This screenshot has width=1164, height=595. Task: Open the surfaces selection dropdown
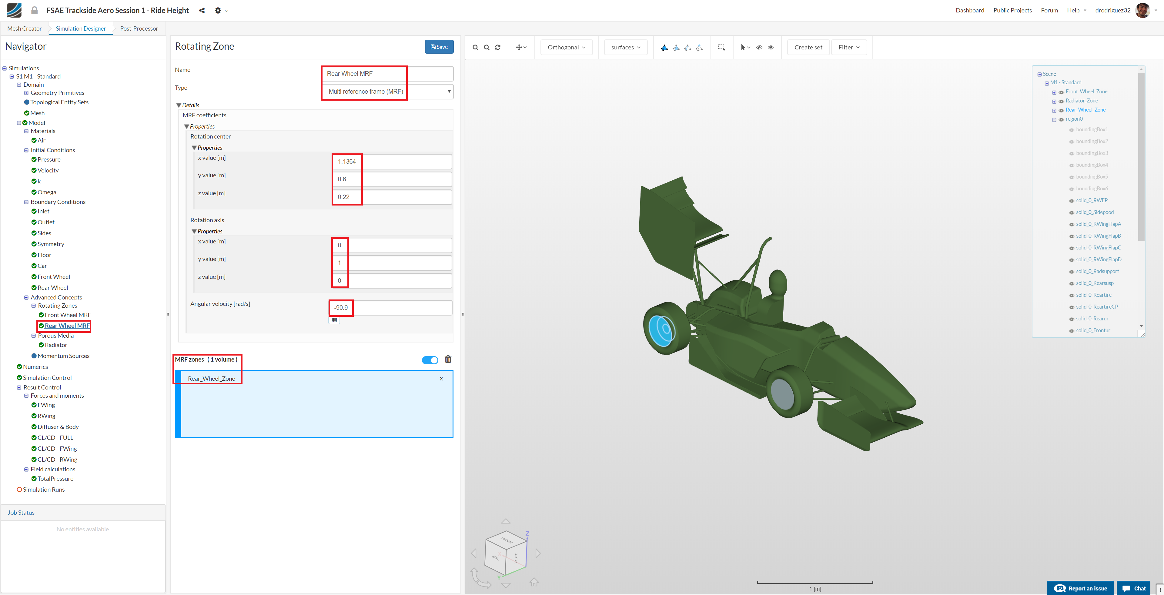pyautogui.click(x=625, y=48)
